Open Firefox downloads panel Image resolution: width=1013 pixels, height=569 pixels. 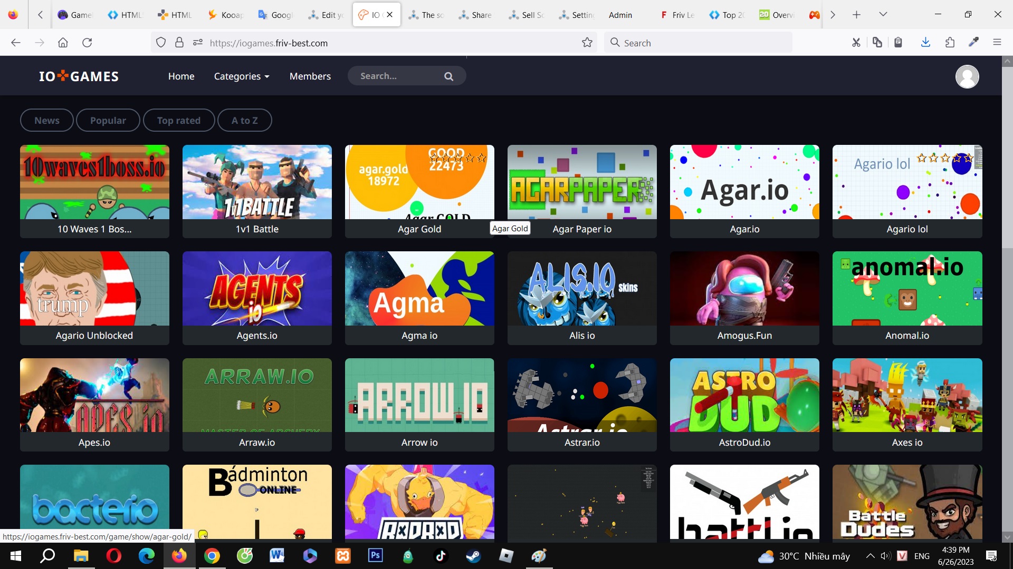[x=925, y=43]
